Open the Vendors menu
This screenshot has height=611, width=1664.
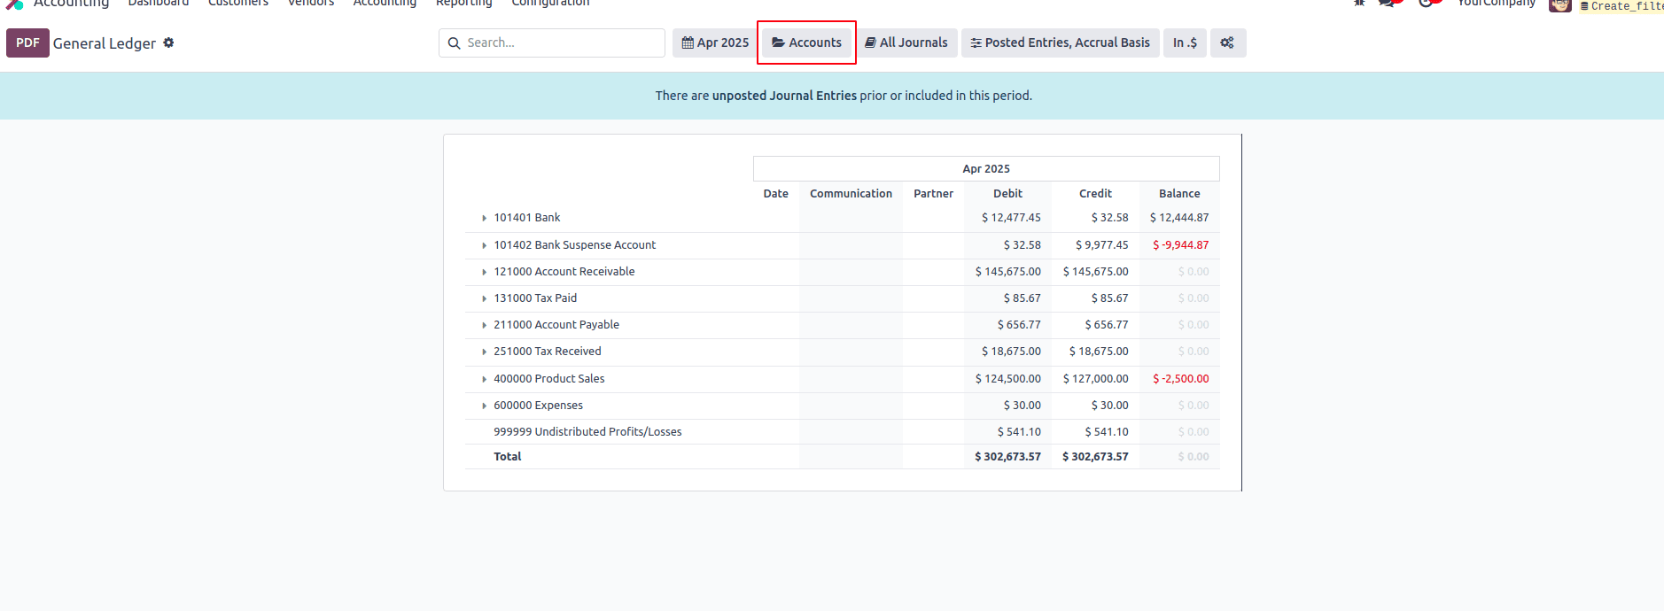point(311,3)
